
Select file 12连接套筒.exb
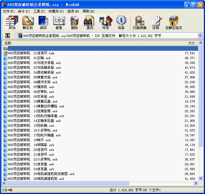(33, 111)
